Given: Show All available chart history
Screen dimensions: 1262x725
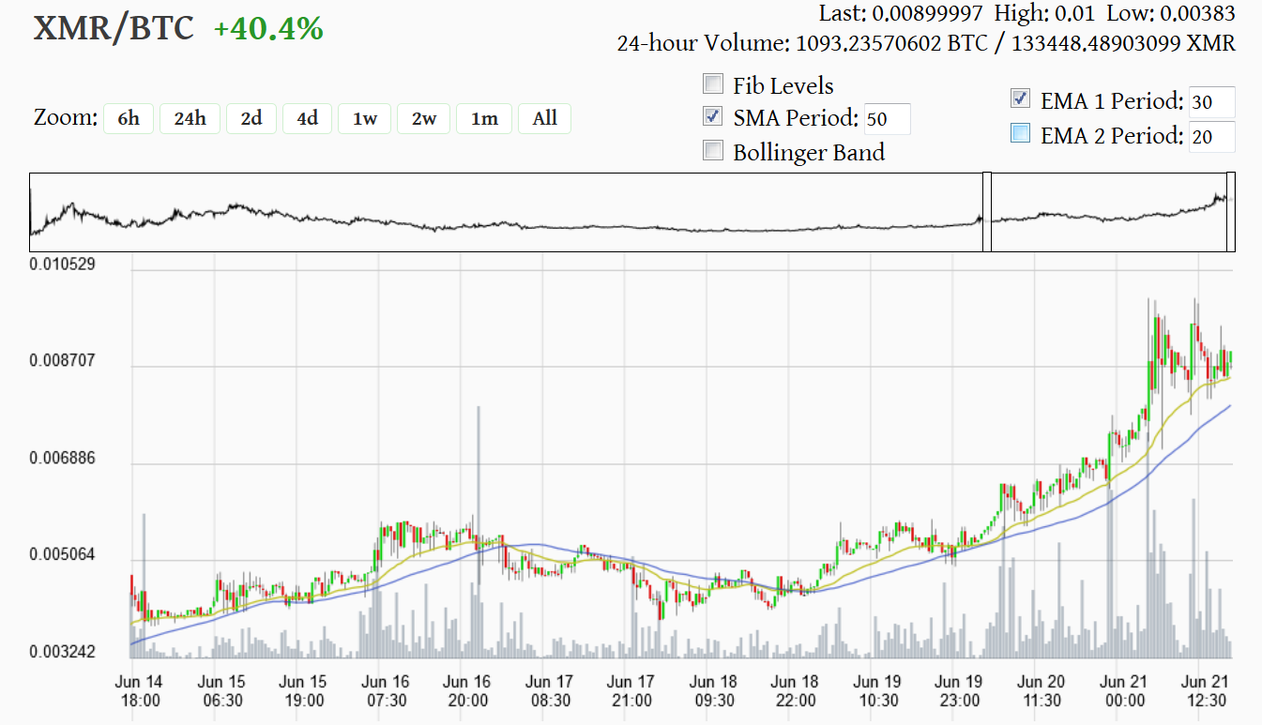Looking at the screenshot, I should click(544, 118).
